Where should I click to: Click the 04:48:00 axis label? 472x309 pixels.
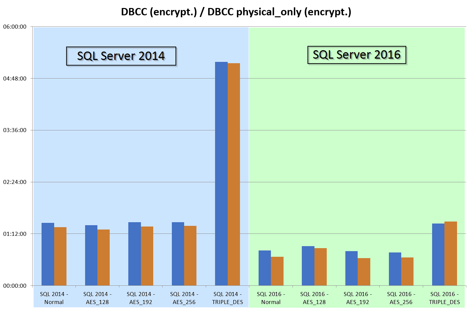coord(15,78)
